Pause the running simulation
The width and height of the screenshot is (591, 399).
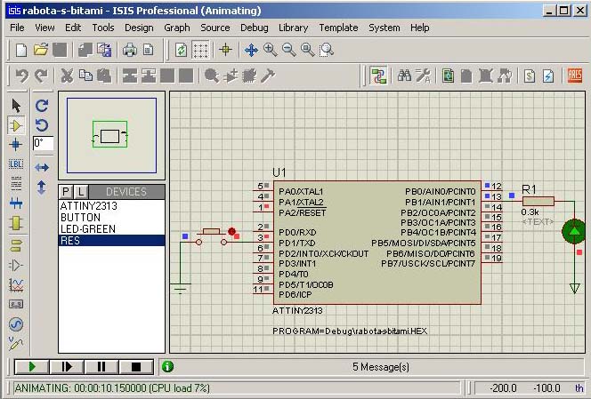click(x=101, y=366)
